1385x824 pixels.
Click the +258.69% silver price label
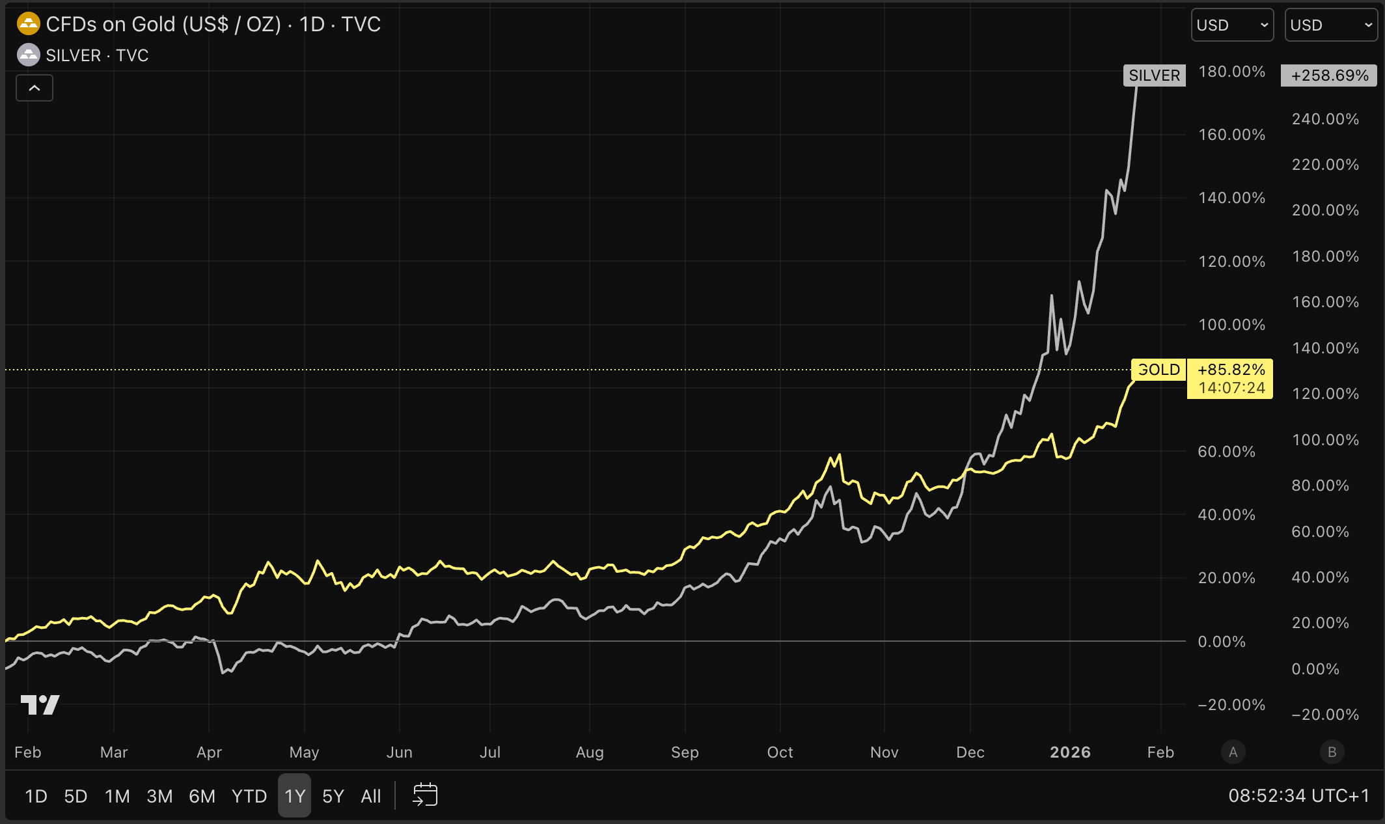click(1329, 76)
